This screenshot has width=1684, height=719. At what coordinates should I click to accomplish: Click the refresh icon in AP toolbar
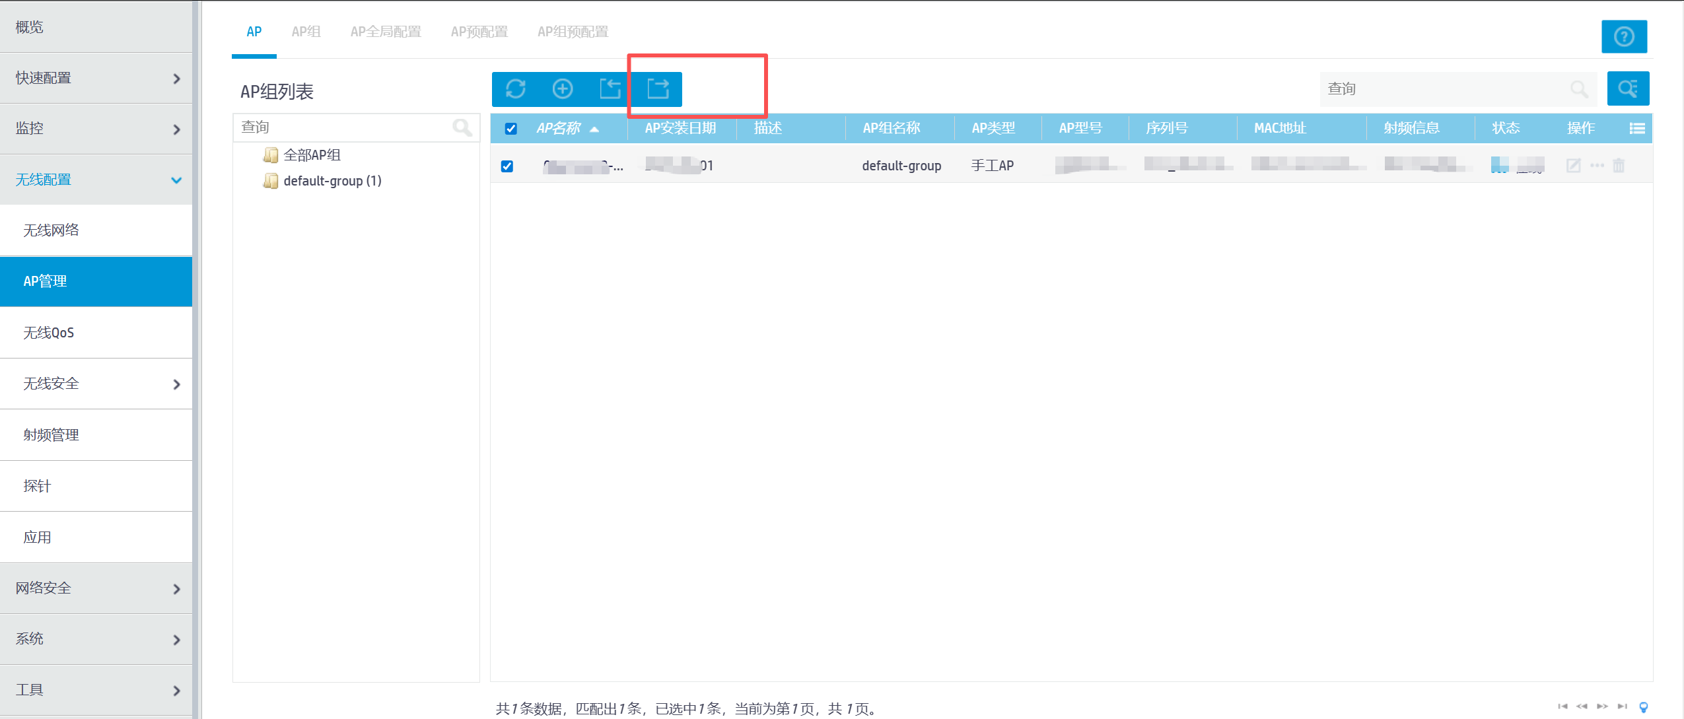pos(516,88)
